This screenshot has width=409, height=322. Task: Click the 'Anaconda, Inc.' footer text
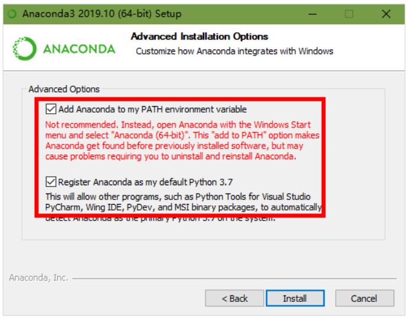(38, 277)
